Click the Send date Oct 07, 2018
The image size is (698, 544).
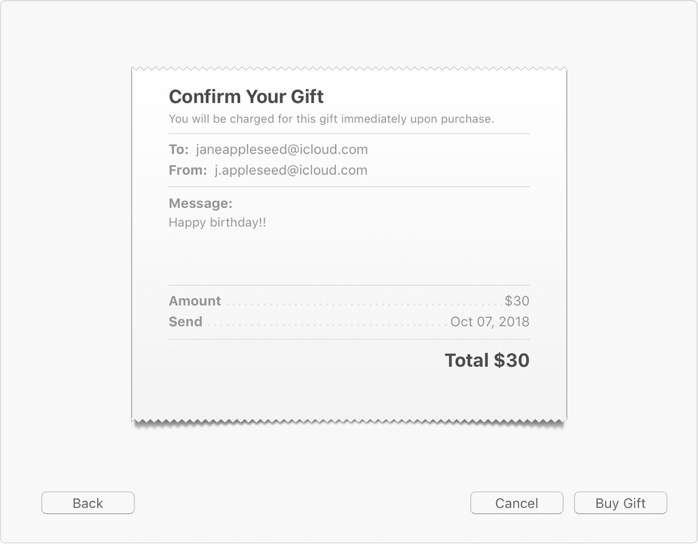click(x=490, y=322)
